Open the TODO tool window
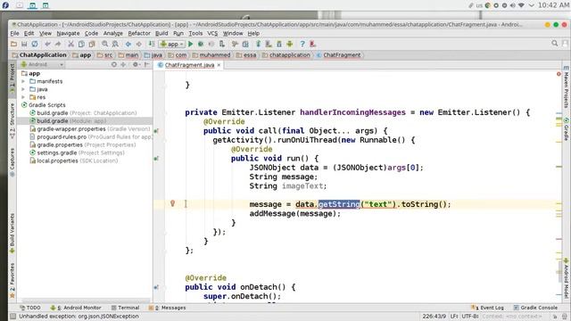Screen dimensions: 571x321 coord(30,308)
